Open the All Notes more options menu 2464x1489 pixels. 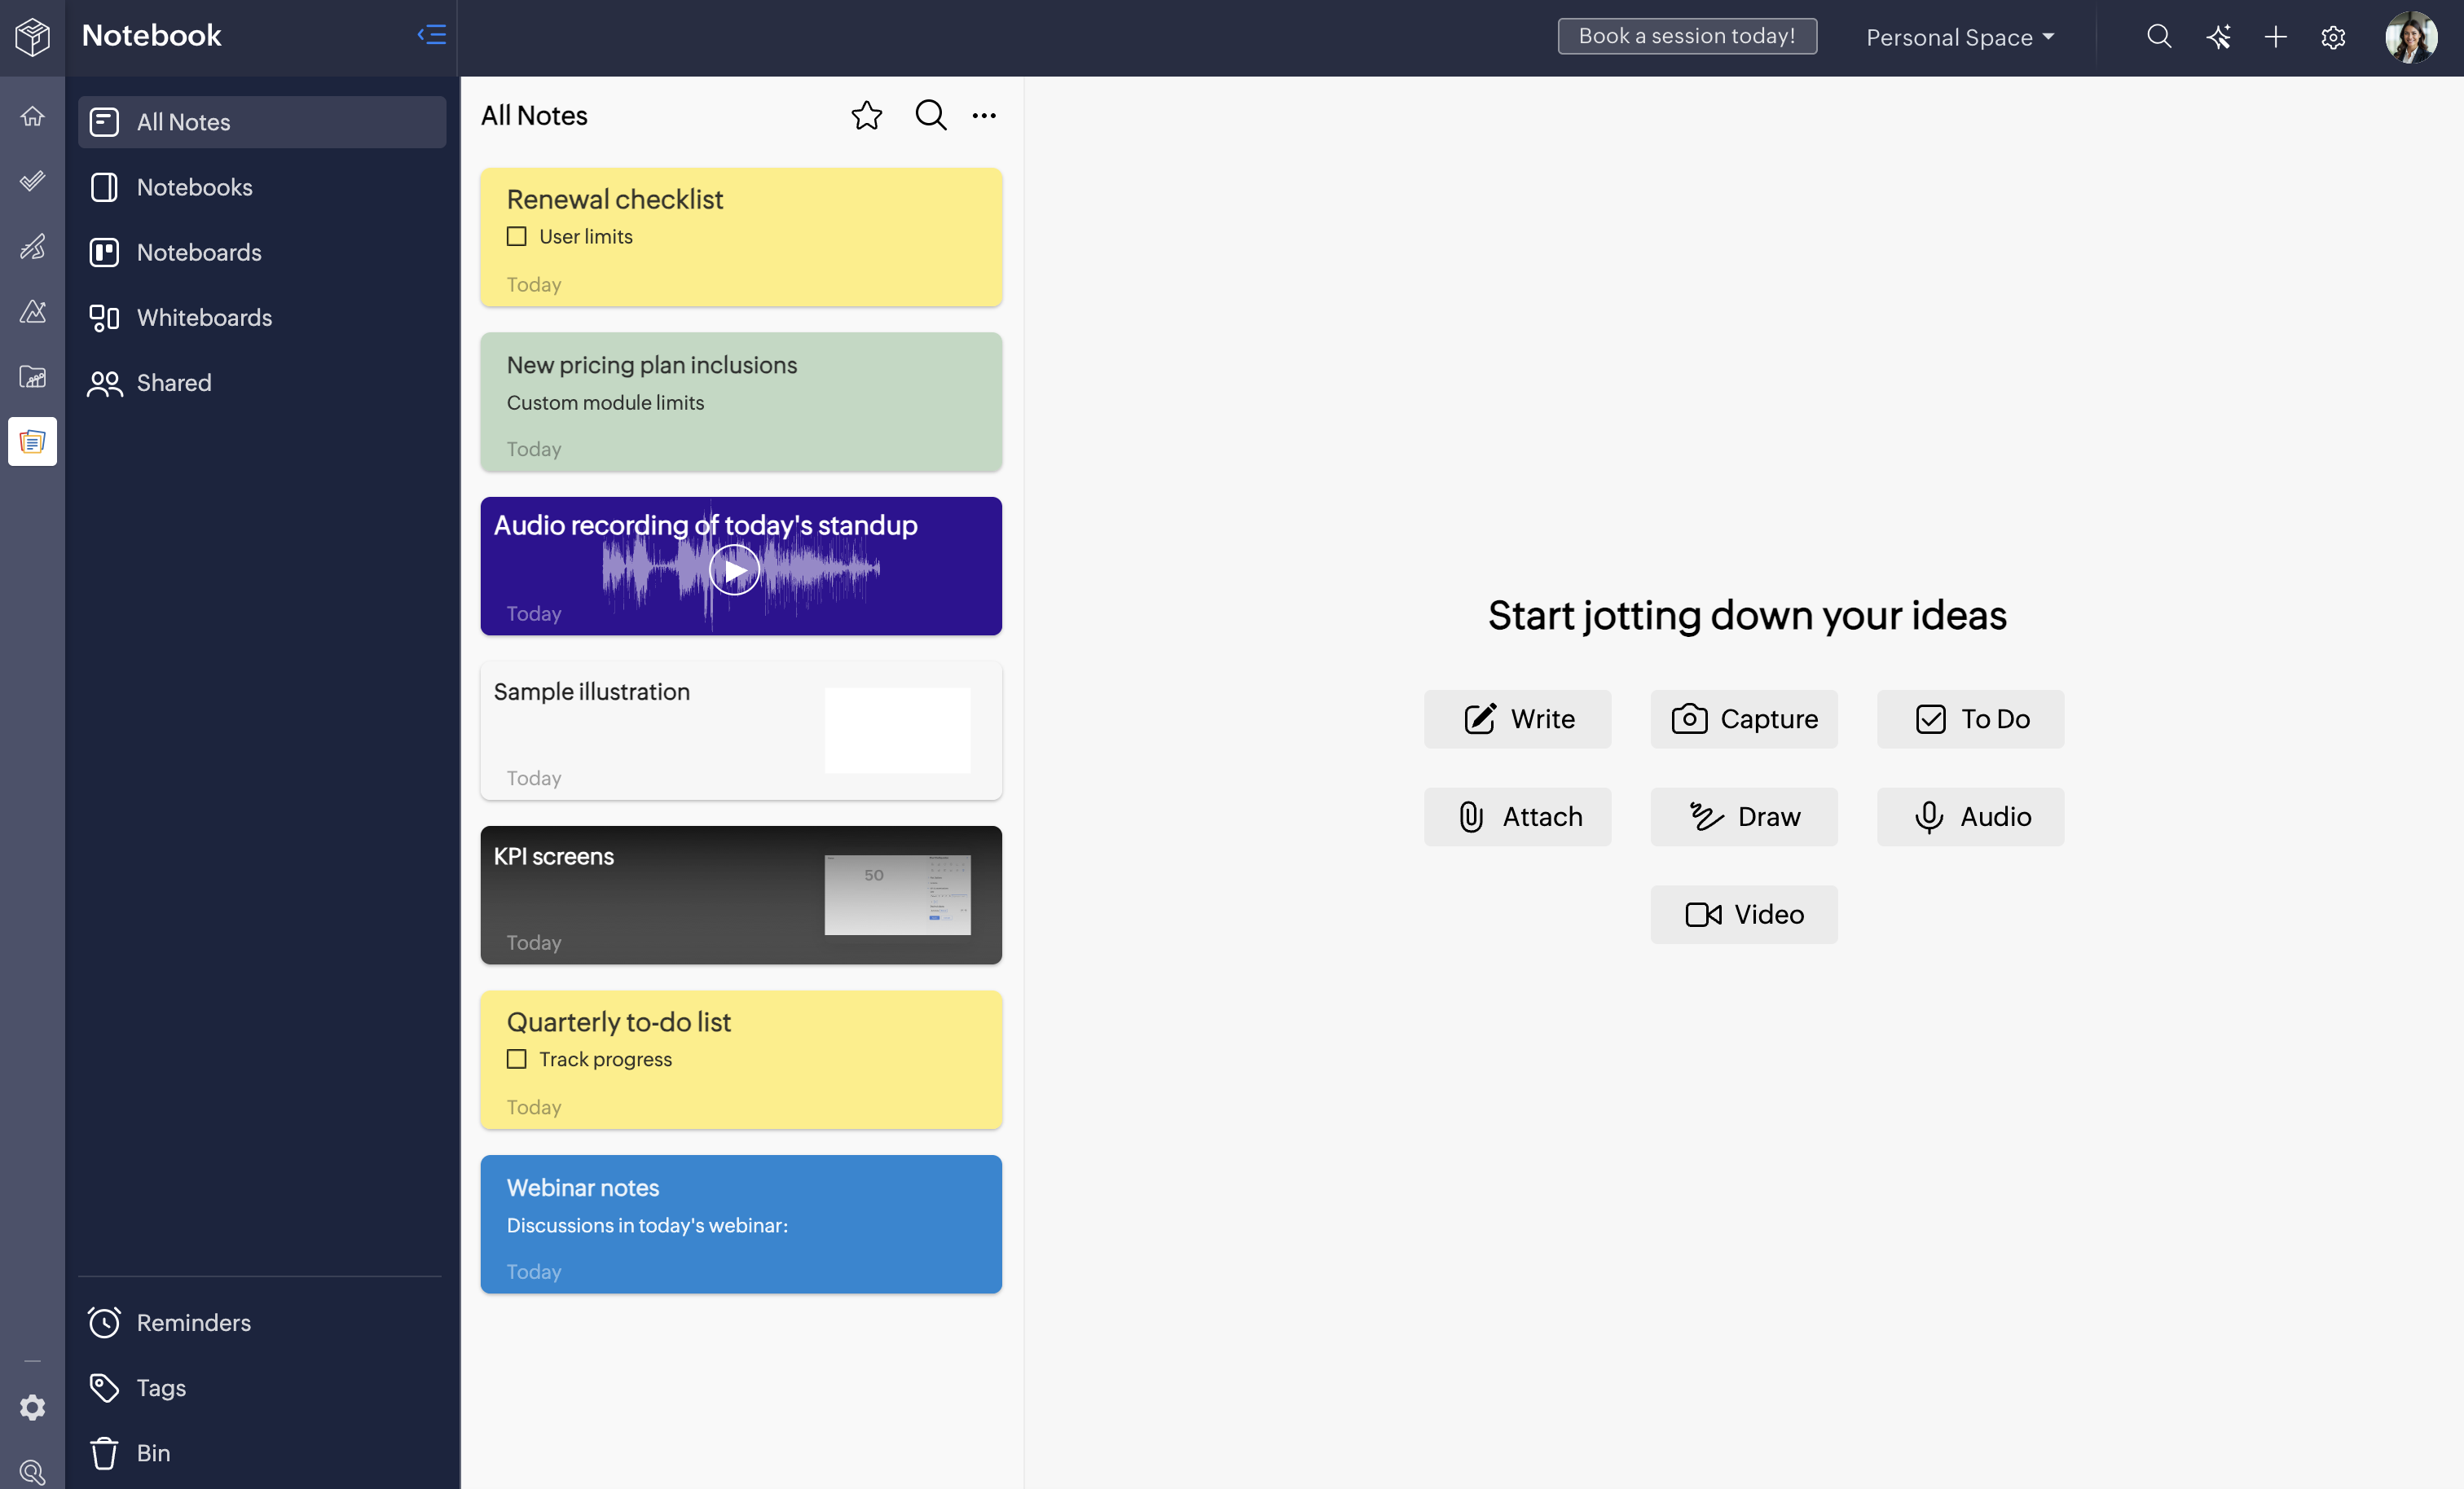click(984, 116)
